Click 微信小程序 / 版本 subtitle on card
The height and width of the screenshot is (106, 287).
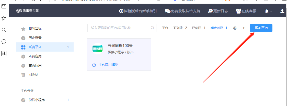[122, 52]
